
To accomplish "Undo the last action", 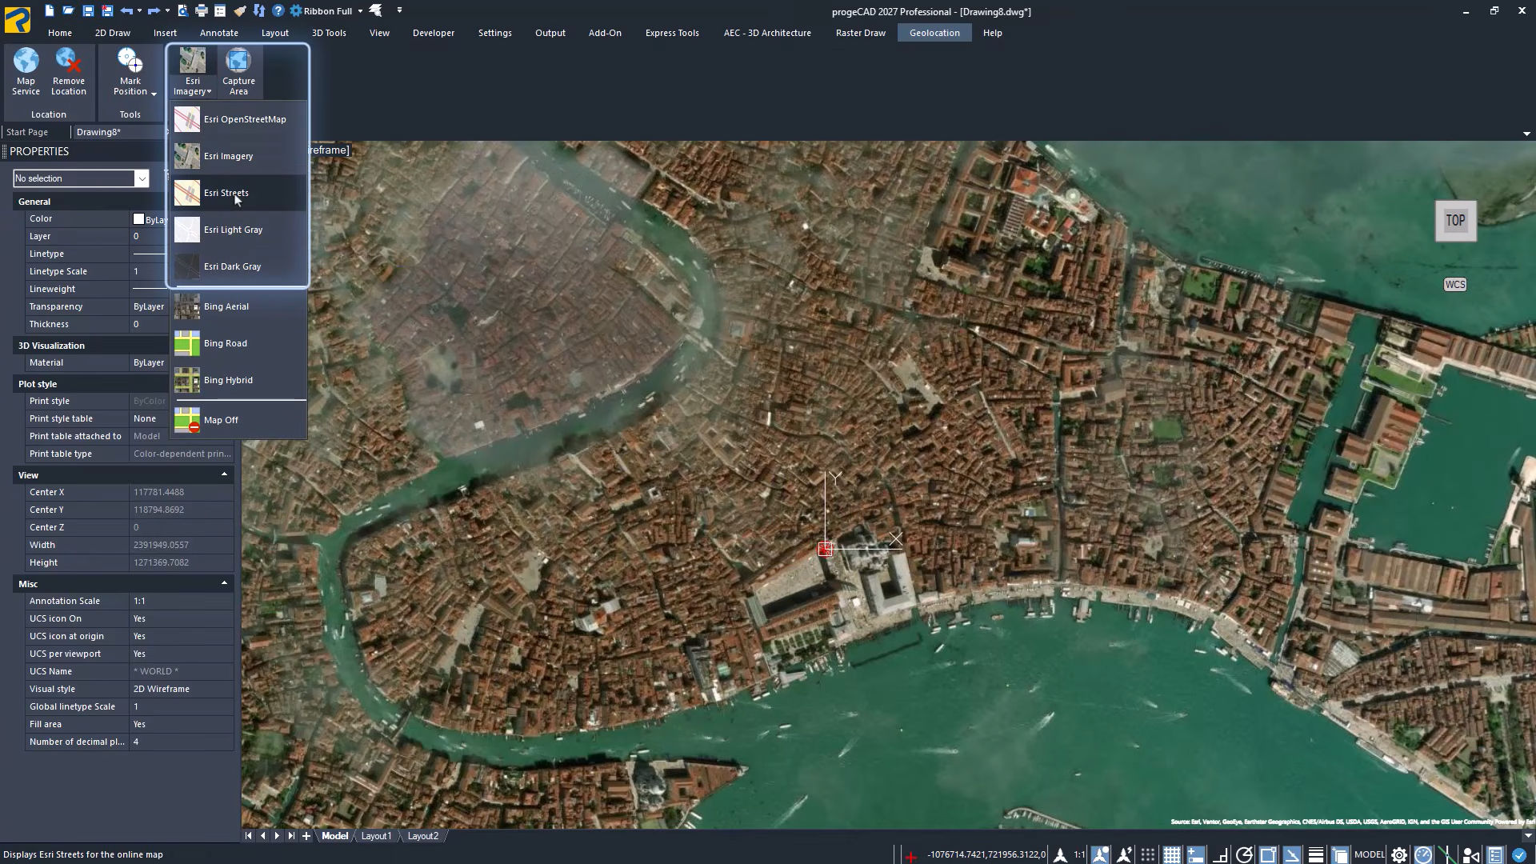I will coord(127,11).
